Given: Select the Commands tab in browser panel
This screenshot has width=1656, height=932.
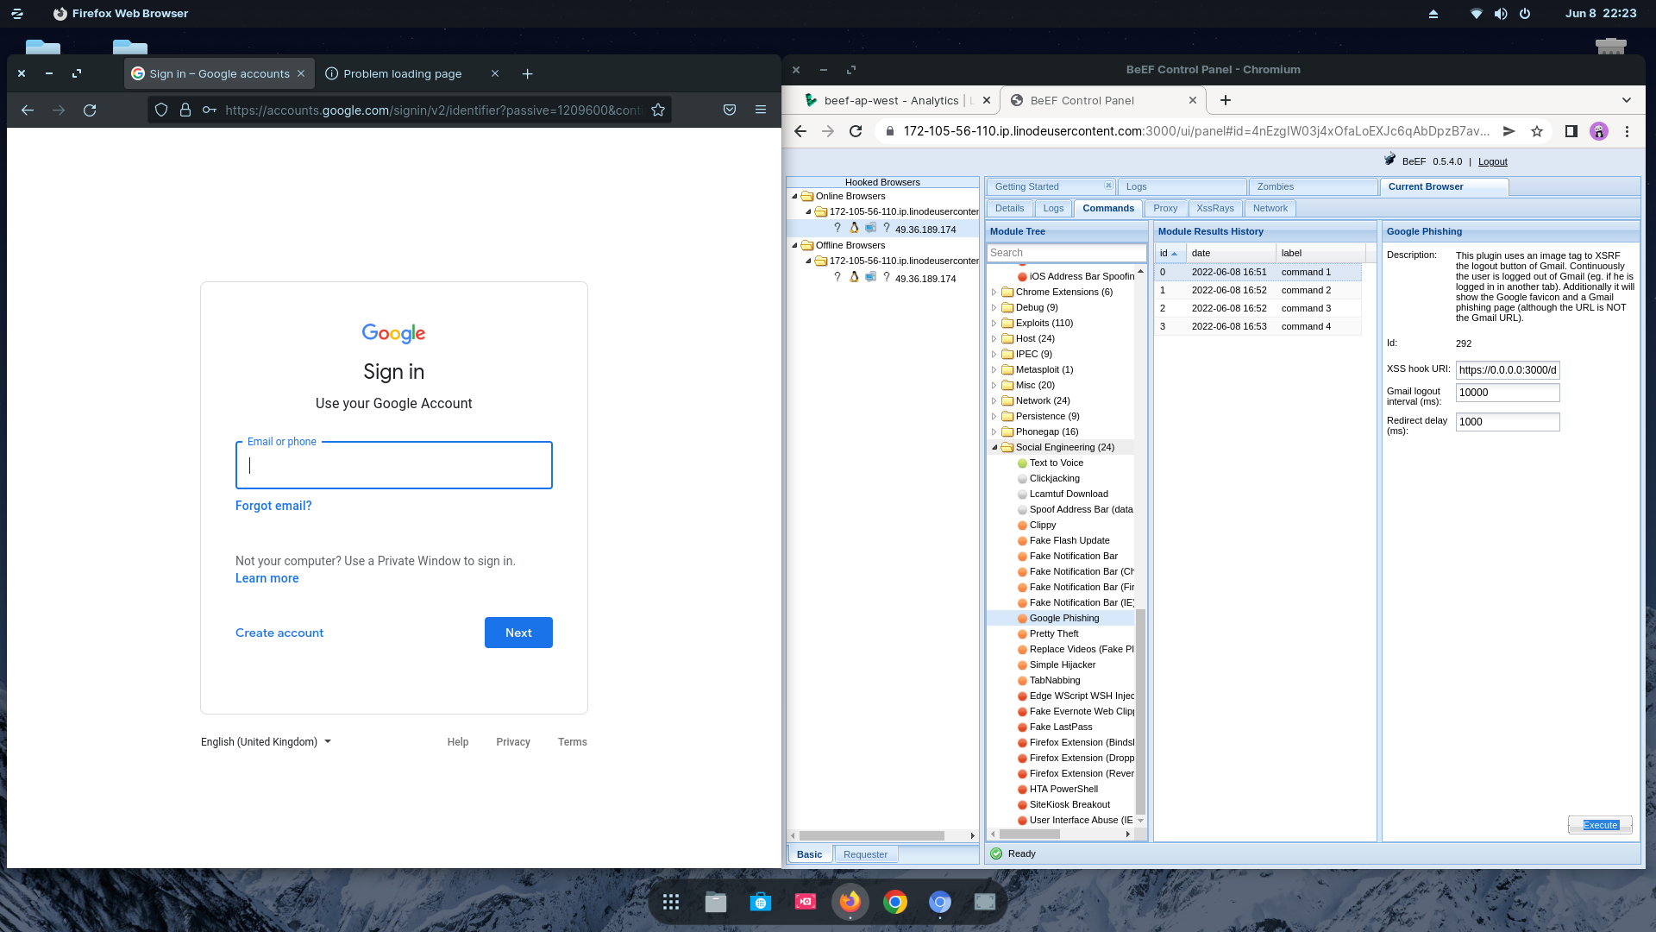Looking at the screenshot, I should point(1107,208).
